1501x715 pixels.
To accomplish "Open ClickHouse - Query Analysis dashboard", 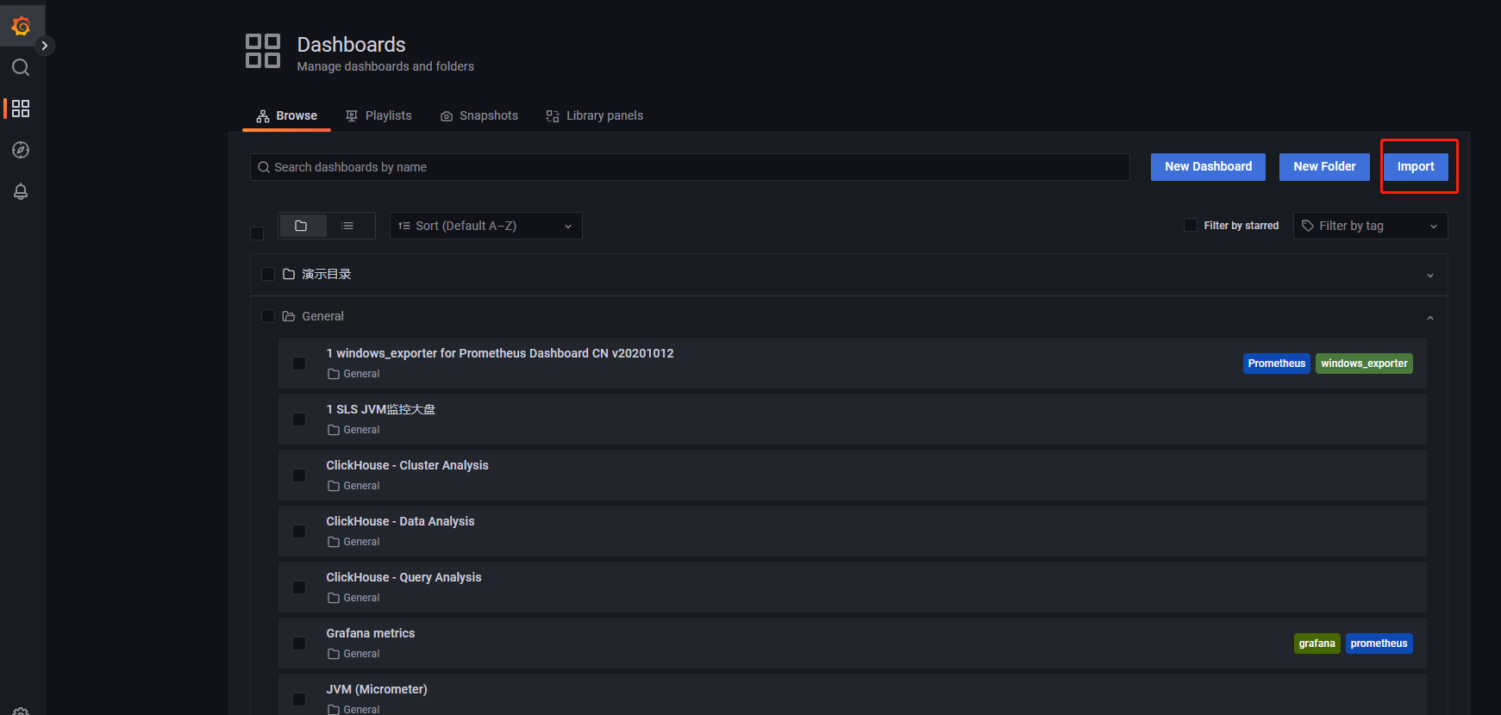I will click(x=403, y=577).
